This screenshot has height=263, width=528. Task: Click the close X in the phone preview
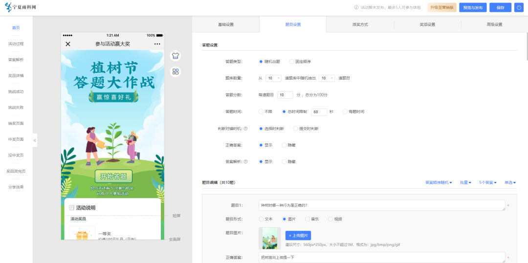[x=68, y=44]
